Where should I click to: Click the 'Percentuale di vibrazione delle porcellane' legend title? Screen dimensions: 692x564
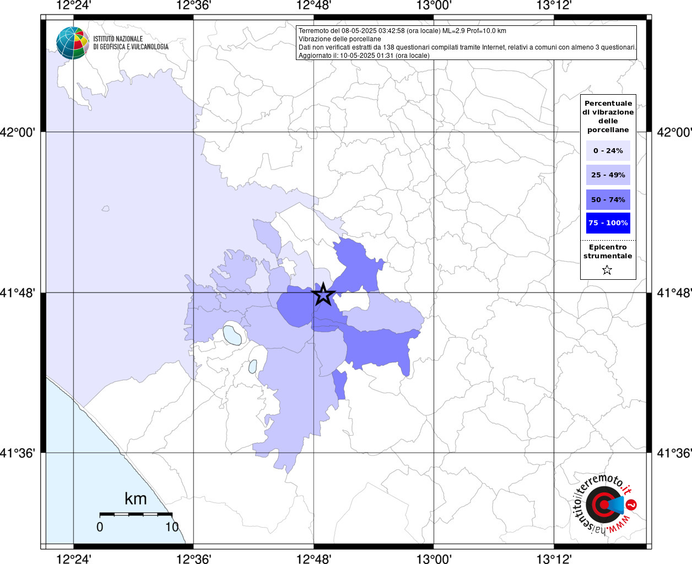pyautogui.click(x=608, y=116)
